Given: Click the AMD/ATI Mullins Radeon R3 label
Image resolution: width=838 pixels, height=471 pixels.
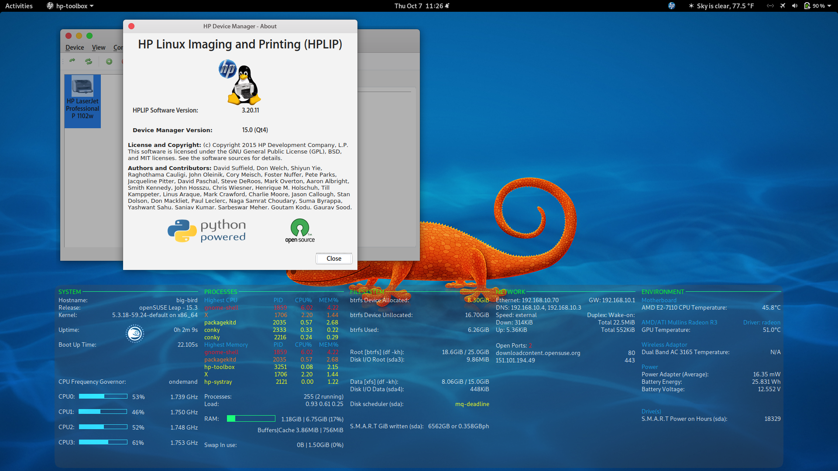Looking at the screenshot, I should coord(680,322).
